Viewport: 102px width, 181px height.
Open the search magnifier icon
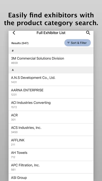[88, 33]
